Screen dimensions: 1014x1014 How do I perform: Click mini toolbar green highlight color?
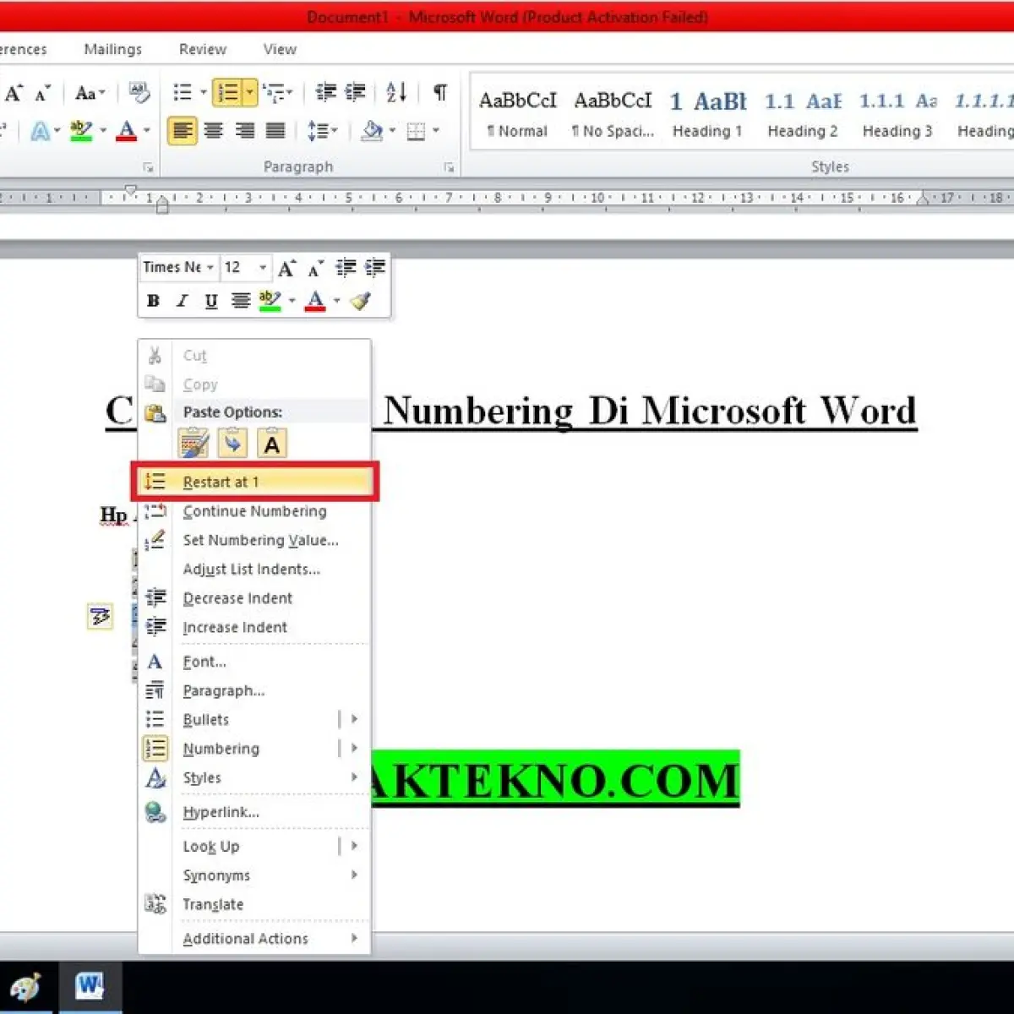click(x=270, y=301)
